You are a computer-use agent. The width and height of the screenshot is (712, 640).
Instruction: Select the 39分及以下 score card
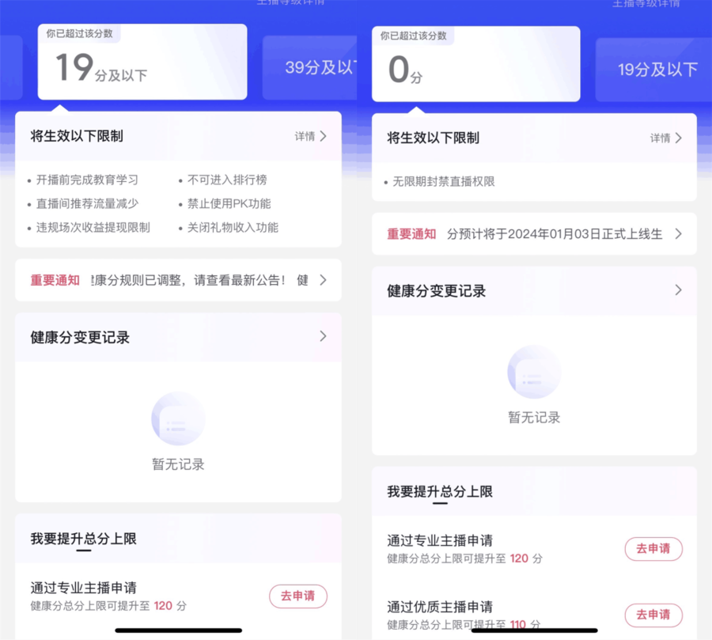[x=309, y=68]
